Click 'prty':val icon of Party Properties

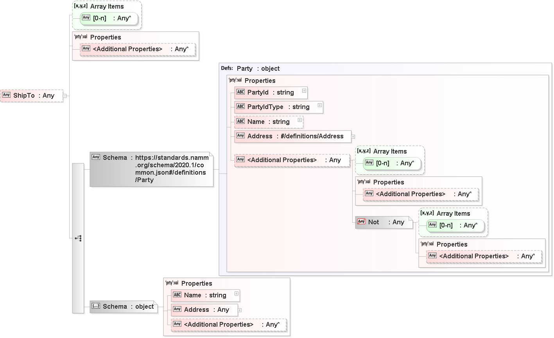coord(235,80)
